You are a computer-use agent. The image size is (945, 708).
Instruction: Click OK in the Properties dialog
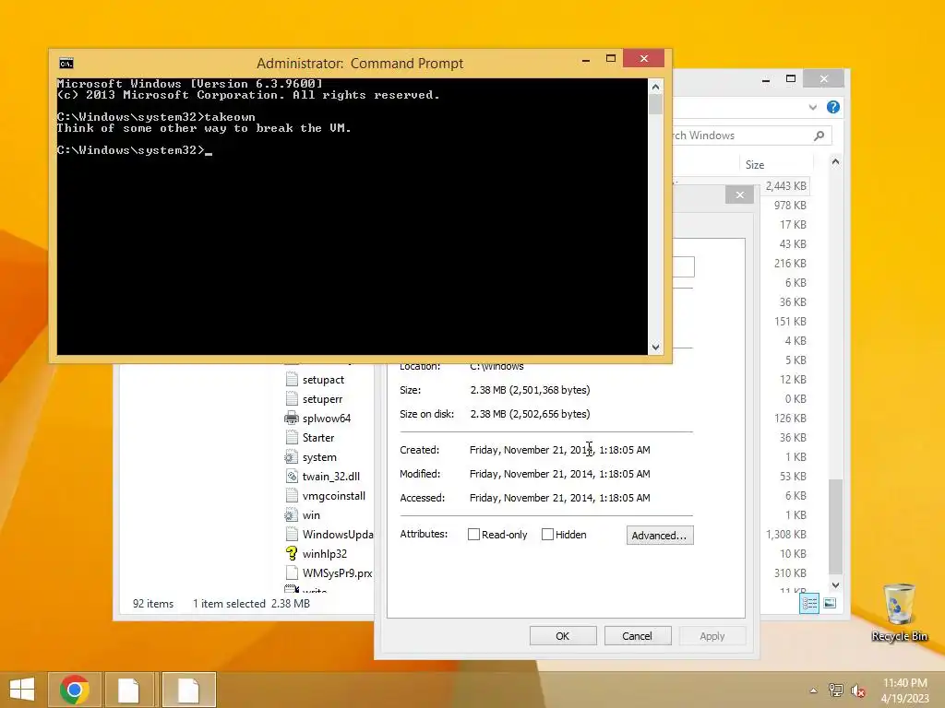click(x=563, y=636)
